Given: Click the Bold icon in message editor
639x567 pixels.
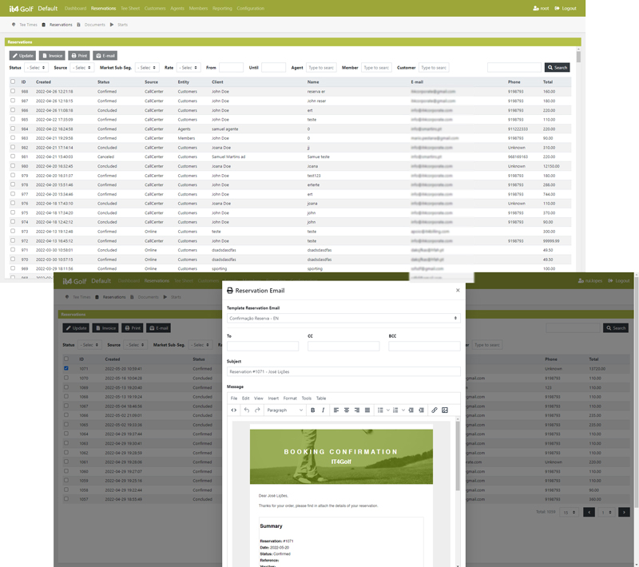Looking at the screenshot, I should click(x=312, y=410).
